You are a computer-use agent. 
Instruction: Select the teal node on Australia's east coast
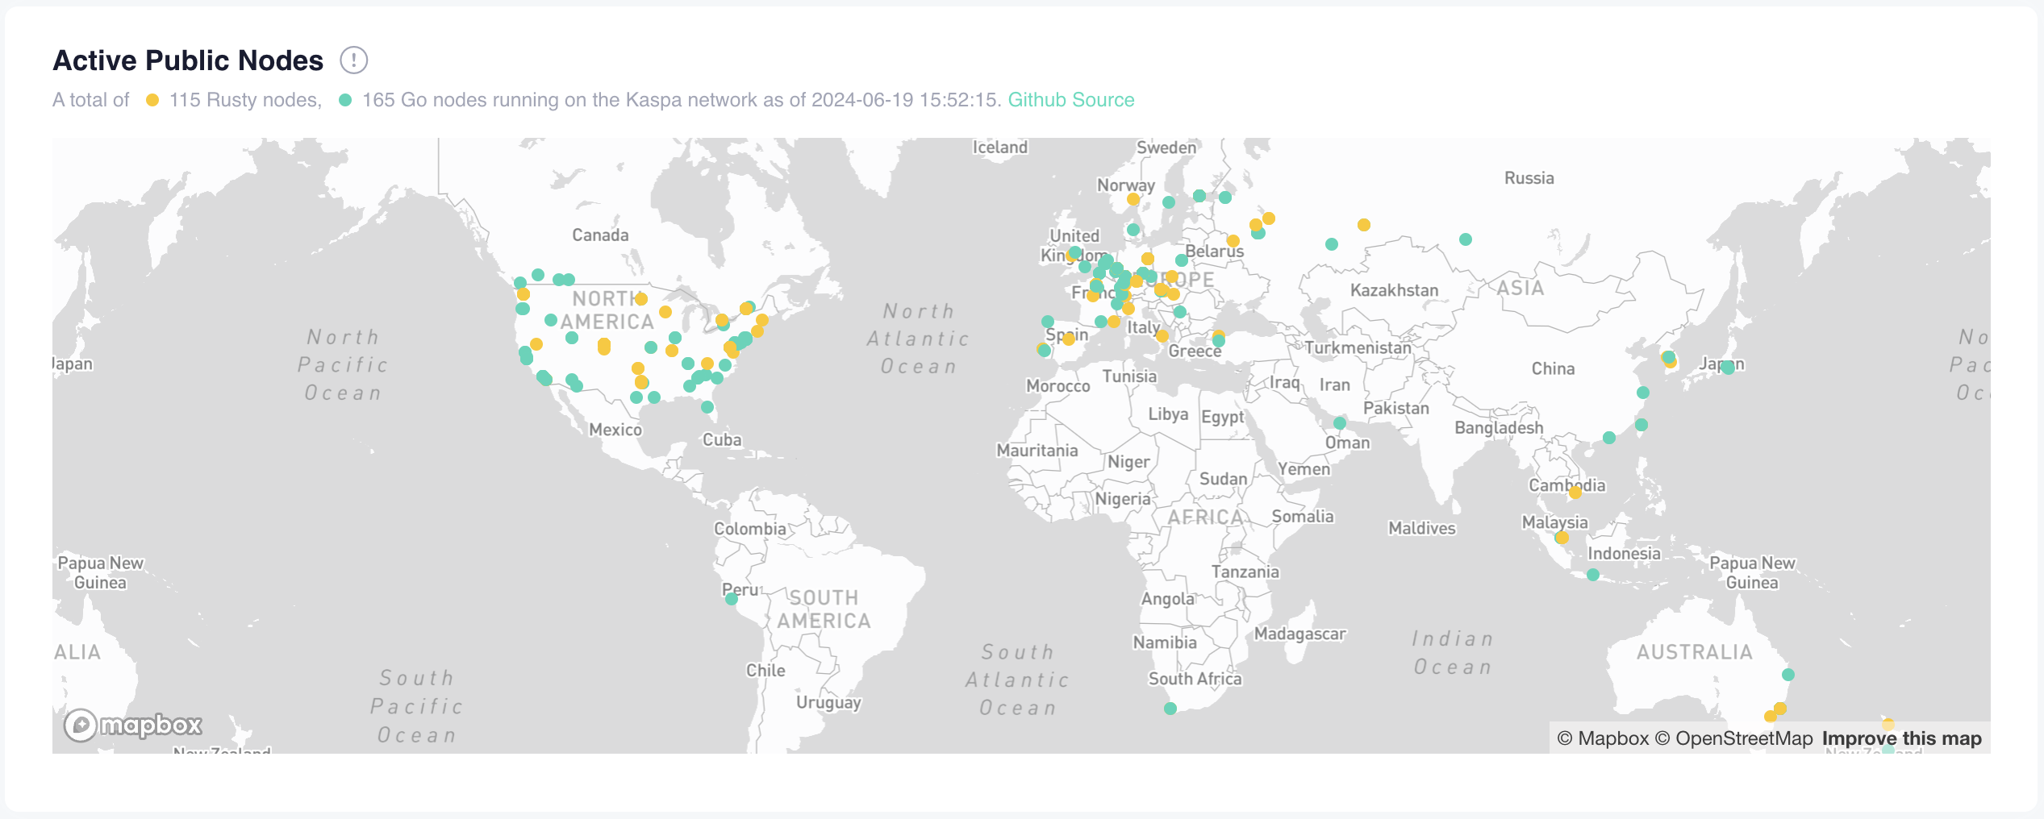point(1788,675)
